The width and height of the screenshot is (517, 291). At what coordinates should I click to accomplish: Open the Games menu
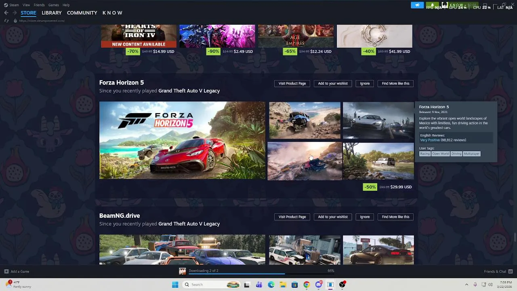click(x=53, y=5)
